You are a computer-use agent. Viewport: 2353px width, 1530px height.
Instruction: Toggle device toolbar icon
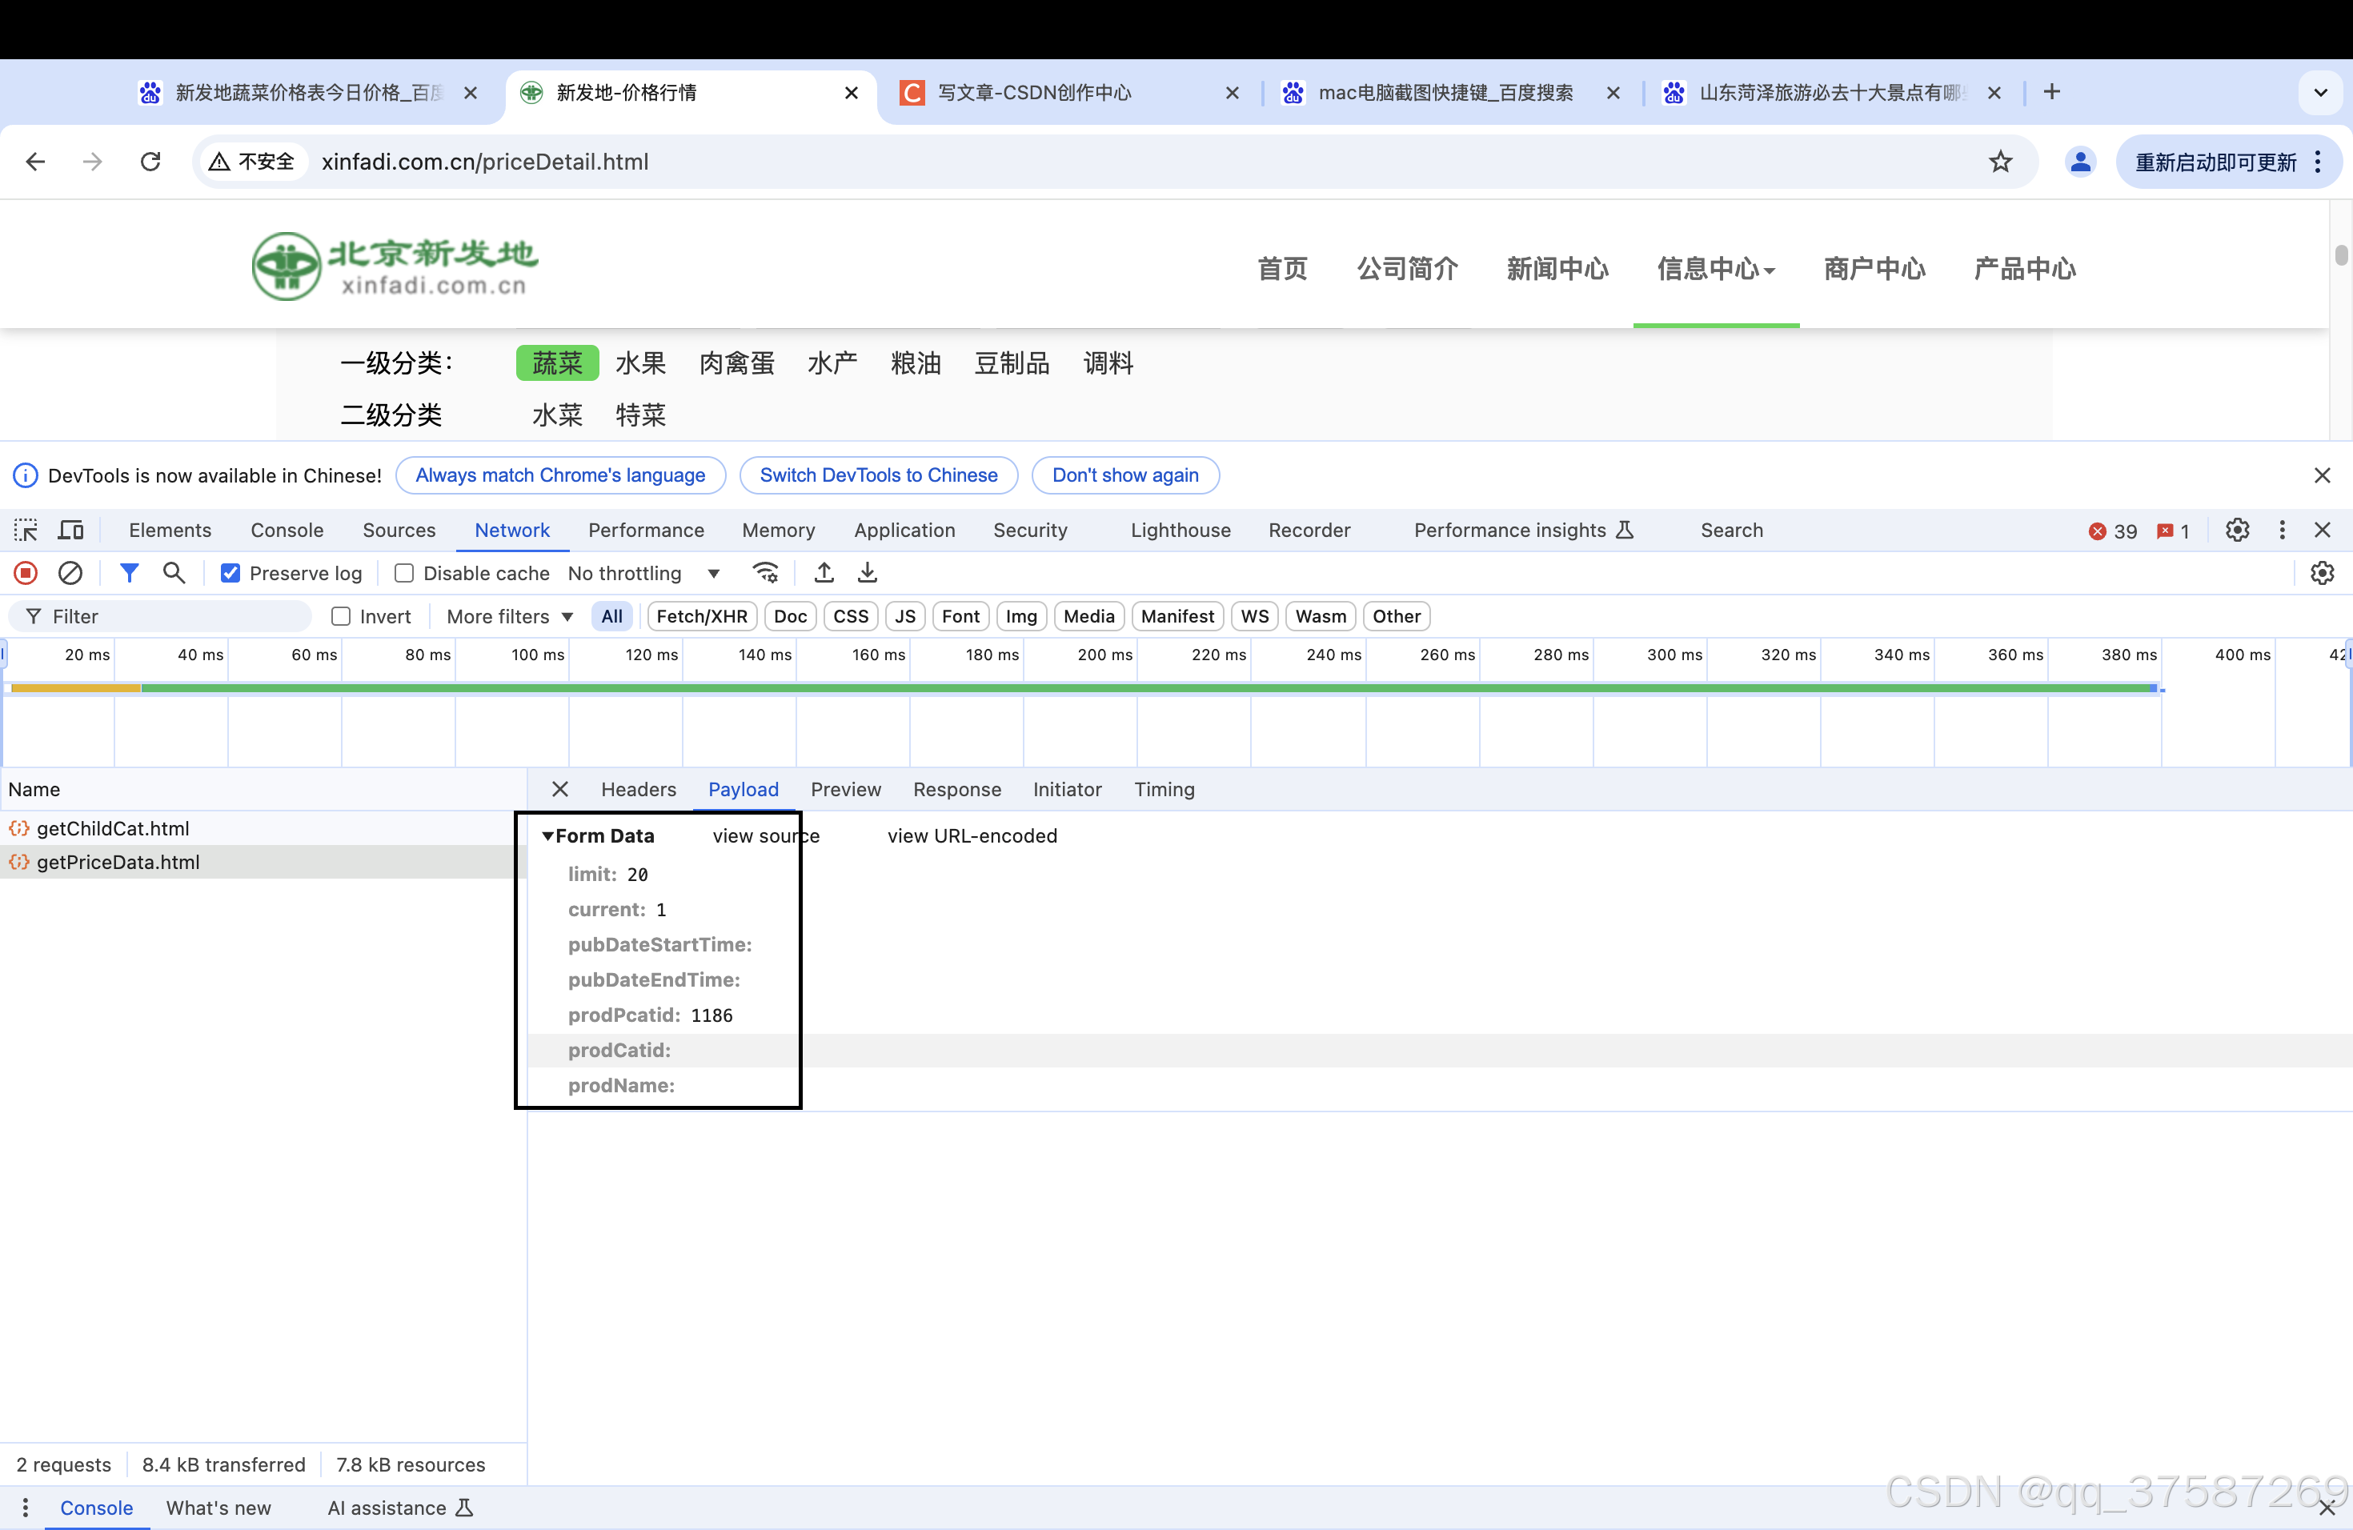(x=70, y=531)
